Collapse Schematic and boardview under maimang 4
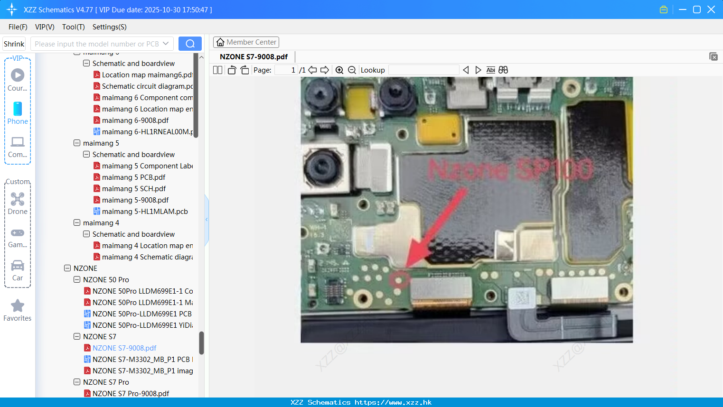Screen dimensions: 723x407 coord(86,234)
